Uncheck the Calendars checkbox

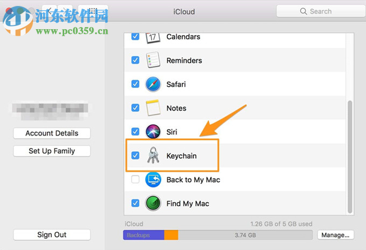coord(135,36)
